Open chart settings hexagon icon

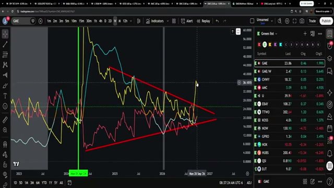click(287, 21)
